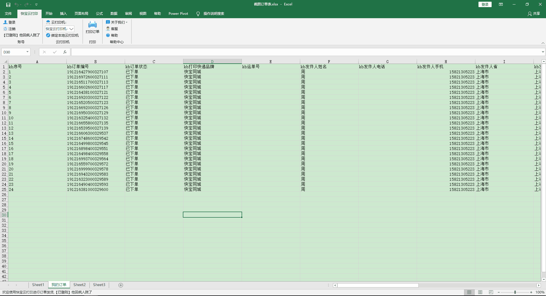Click sheet tab scroll left arrow
The image size is (546, 296).
(8, 285)
